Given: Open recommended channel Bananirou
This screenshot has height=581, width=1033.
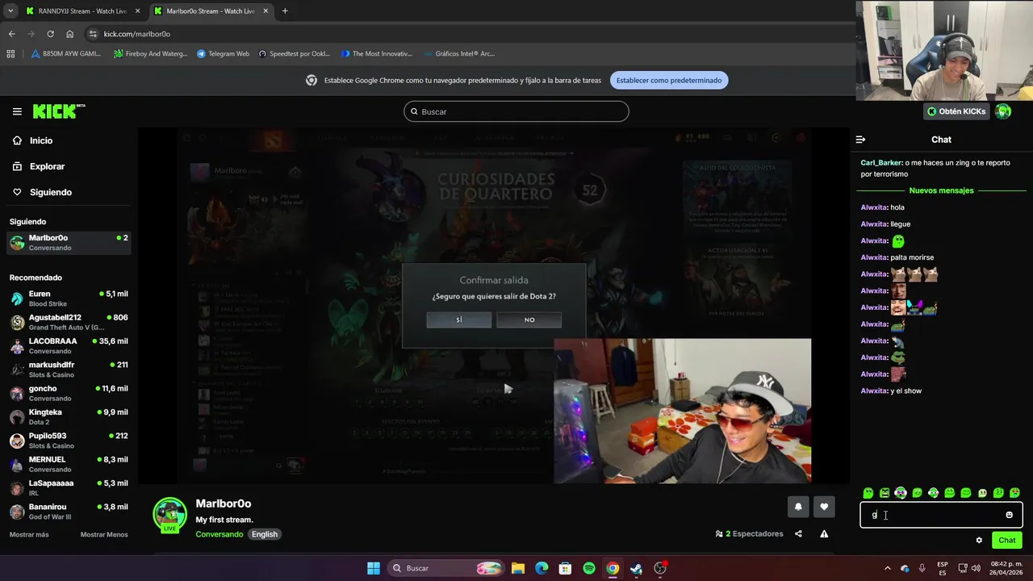Looking at the screenshot, I should [69, 512].
